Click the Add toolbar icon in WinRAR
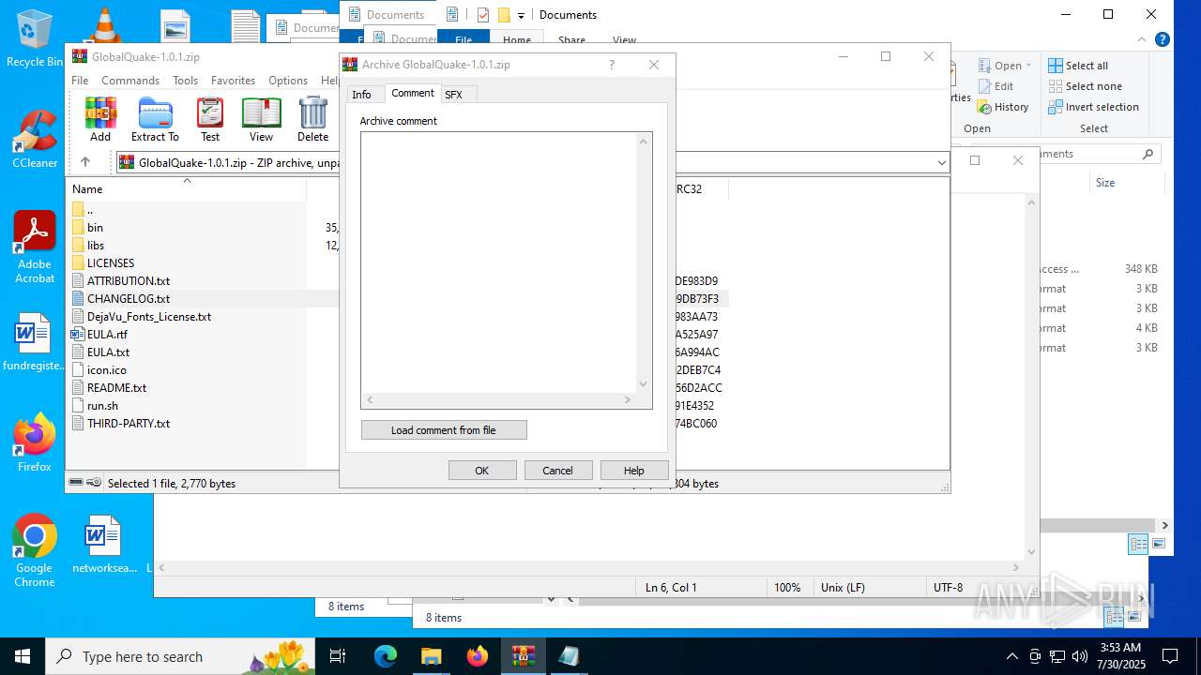This screenshot has width=1201, height=675. click(x=100, y=120)
